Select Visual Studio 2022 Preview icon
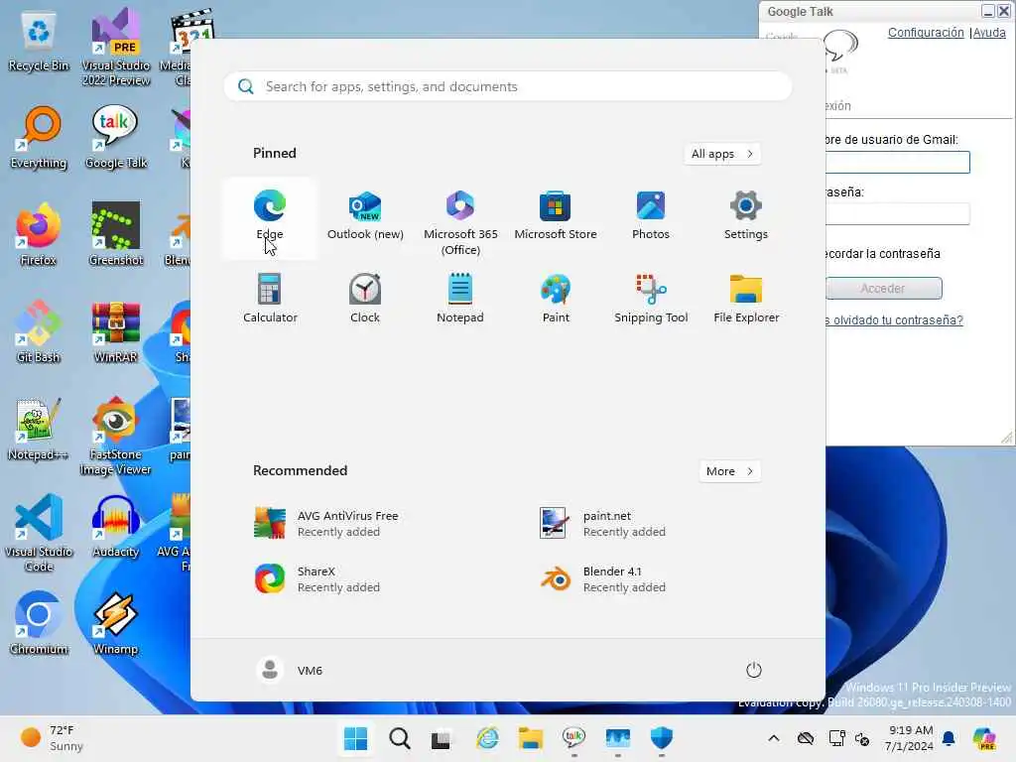Viewport: 1016px width, 762px height. (x=116, y=48)
